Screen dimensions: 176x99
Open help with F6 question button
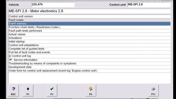(x=91, y=90)
